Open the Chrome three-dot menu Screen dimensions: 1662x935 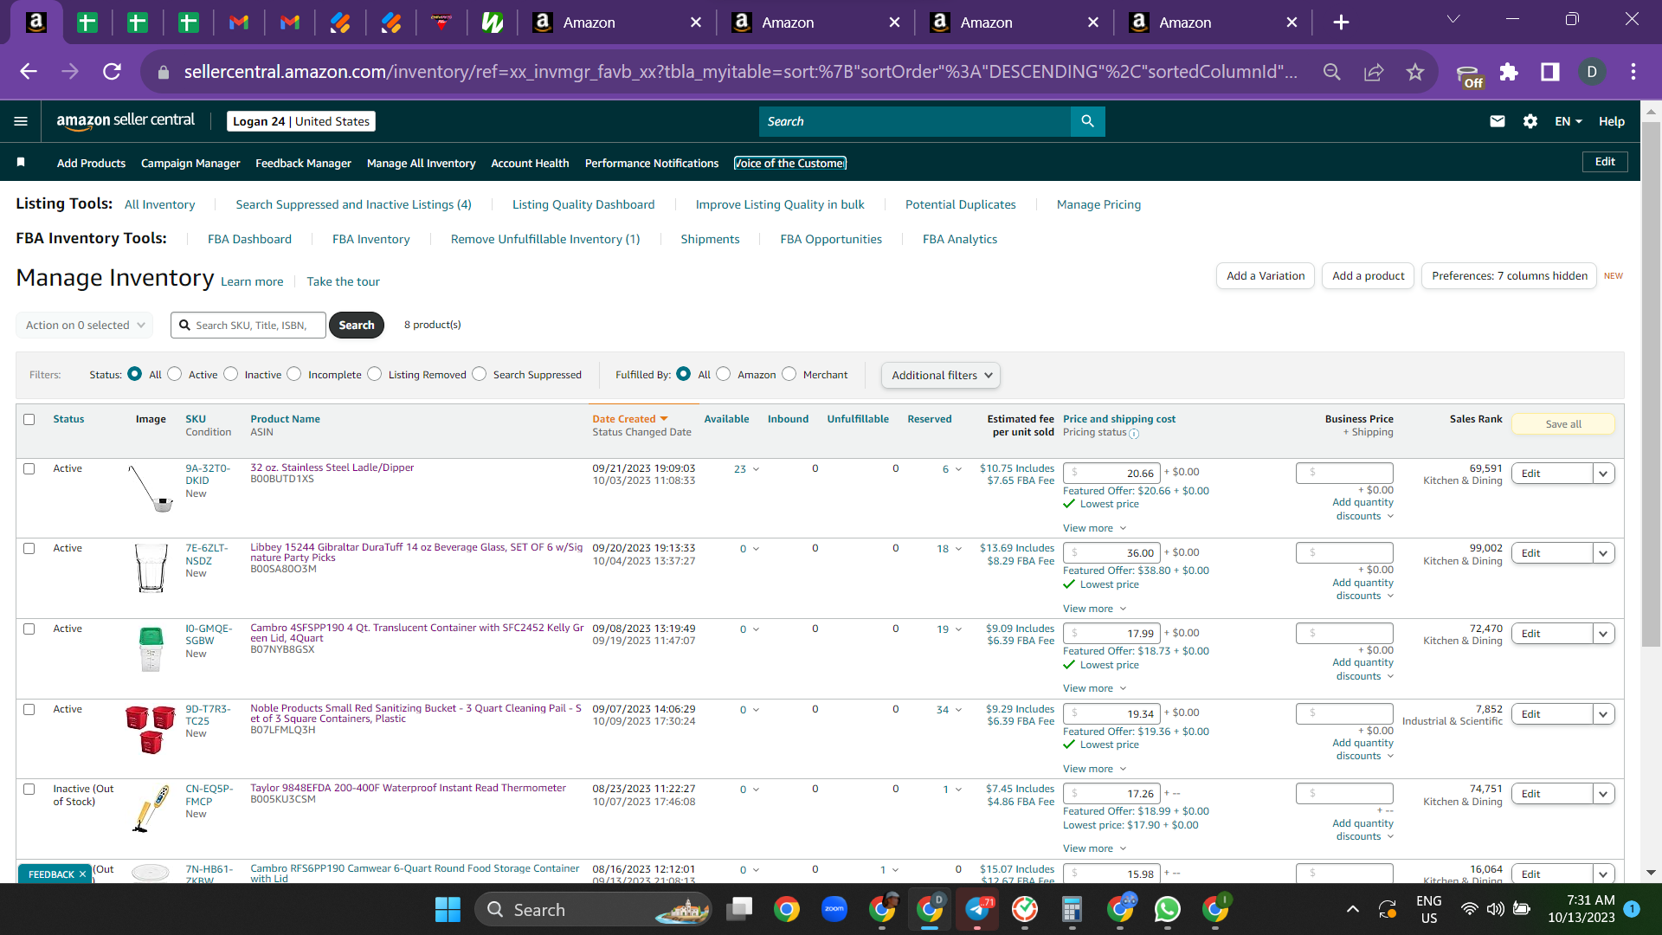1633,72
